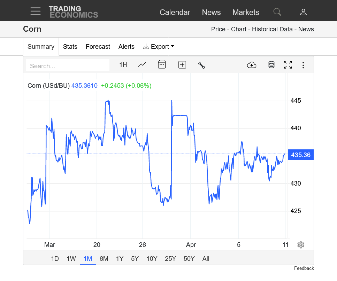337x281 pixels.
Task: Click the search magnifier icon
Action: point(277,12)
